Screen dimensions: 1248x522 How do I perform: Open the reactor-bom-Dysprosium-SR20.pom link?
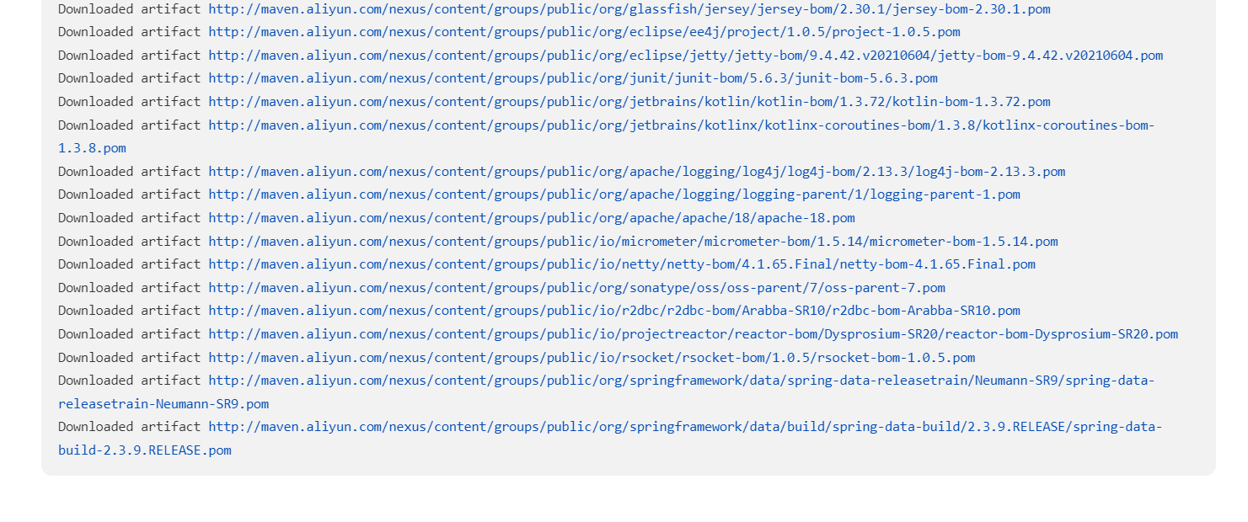(x=693, y=334)
